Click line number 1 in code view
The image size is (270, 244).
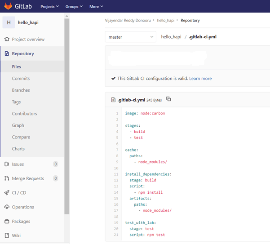117,113
